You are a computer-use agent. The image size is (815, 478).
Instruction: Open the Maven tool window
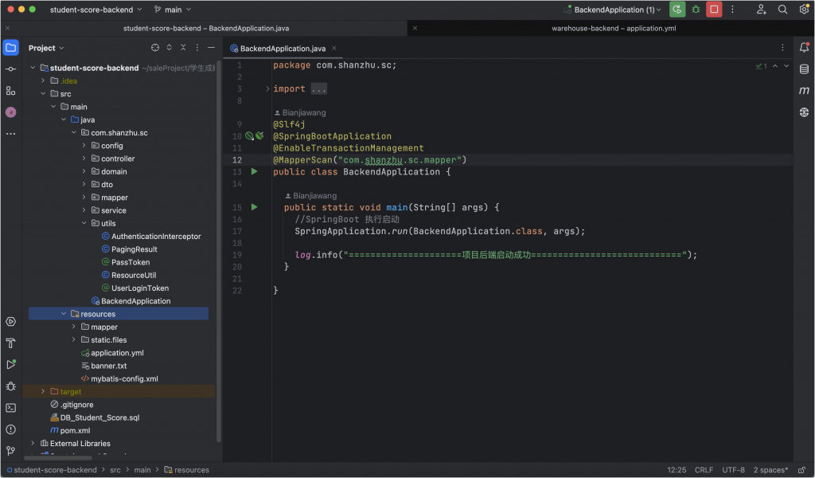(804, 91)
